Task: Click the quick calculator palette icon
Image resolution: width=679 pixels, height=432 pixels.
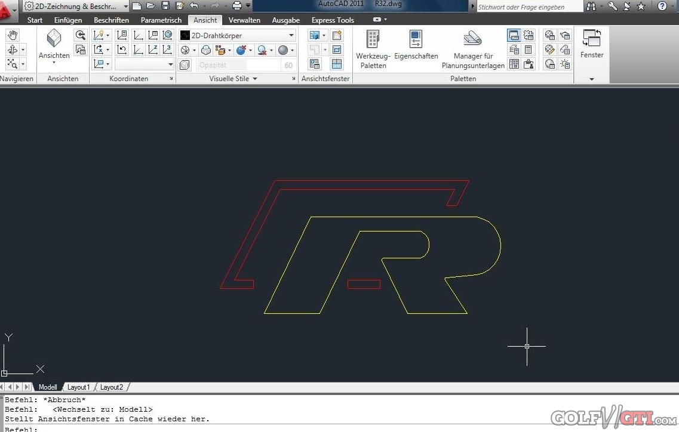Action: tap(529, 50)
